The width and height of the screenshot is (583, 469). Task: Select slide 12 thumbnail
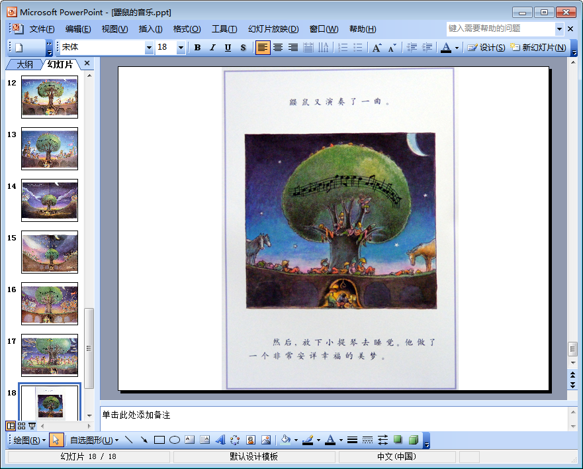[50, 97]
